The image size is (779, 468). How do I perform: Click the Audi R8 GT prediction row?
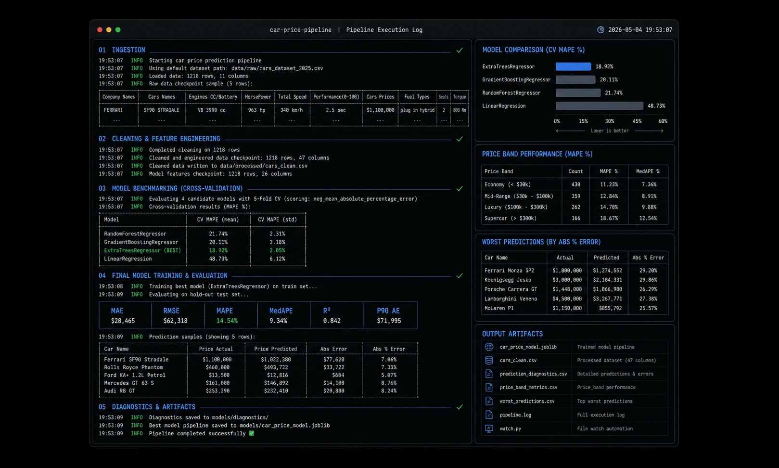[x=259, y=391]
